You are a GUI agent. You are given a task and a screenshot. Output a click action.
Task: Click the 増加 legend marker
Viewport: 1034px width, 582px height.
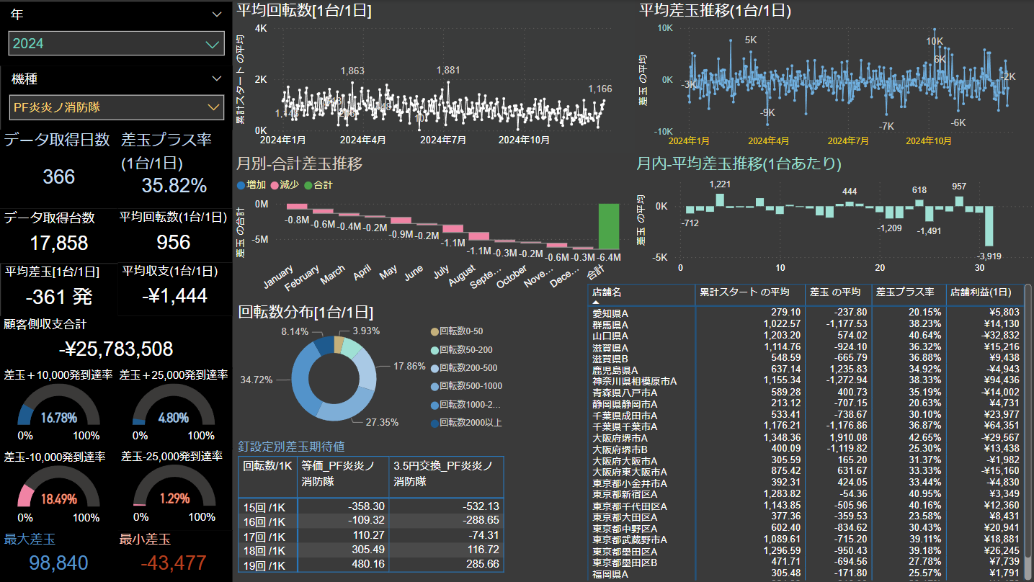click(x=241, y=185)
